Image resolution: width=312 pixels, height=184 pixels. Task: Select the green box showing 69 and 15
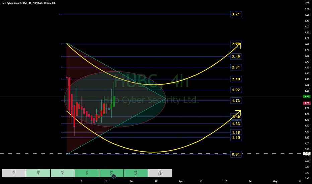(x=87, y=173)
